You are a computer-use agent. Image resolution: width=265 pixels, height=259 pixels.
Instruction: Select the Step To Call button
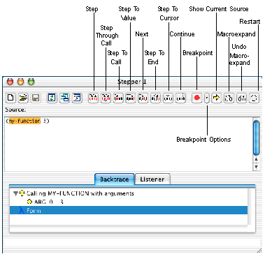[118, 98]
